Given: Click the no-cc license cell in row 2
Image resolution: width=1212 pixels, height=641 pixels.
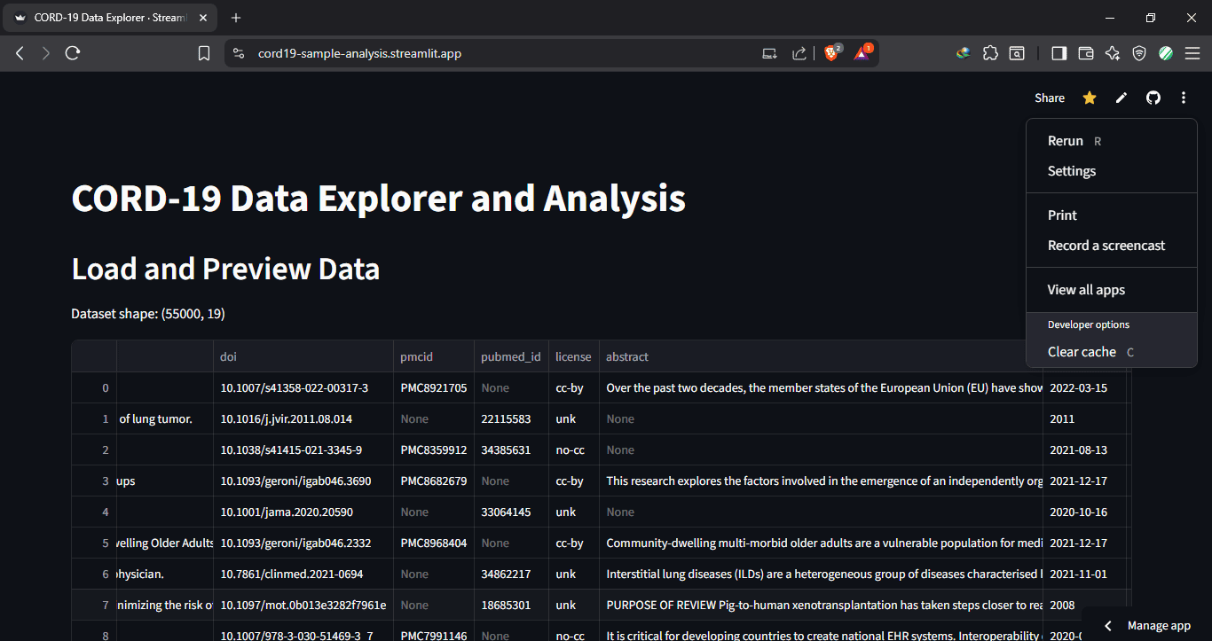Looking at the screenshot, I should [x=574, y=450].
